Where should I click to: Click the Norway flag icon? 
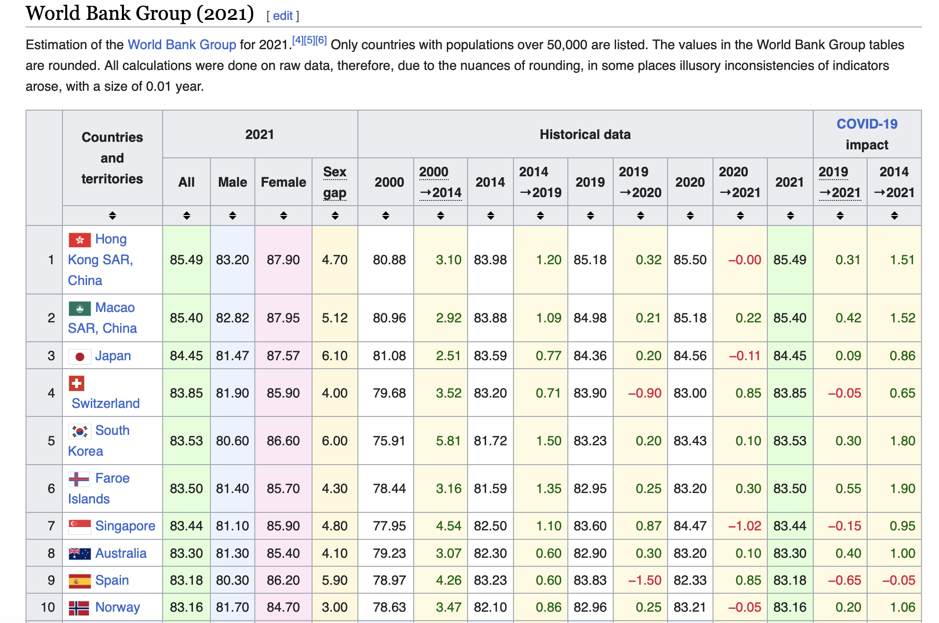point(79,608)
